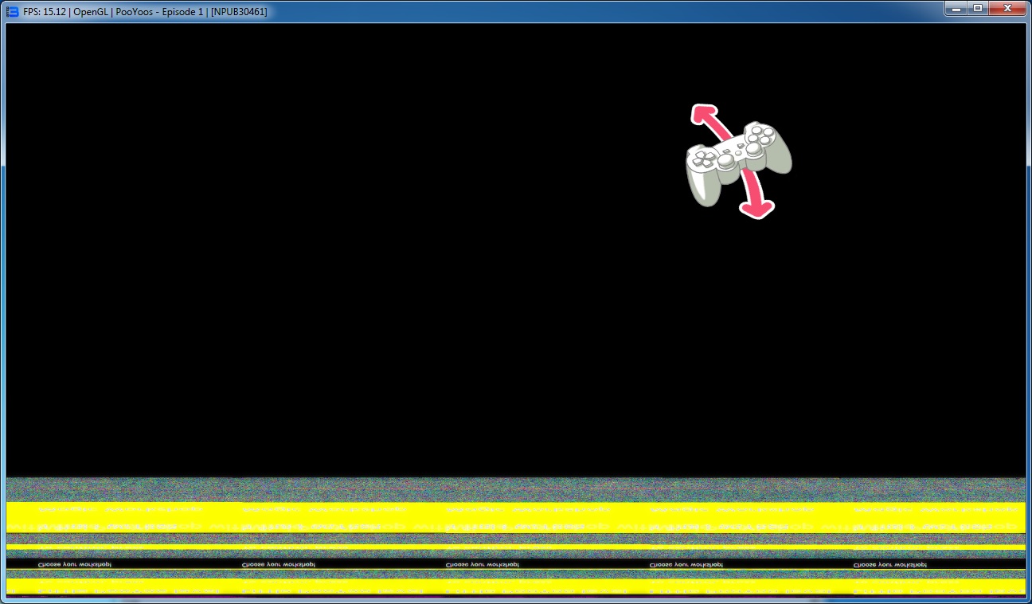Click the RPCS3 app icon in title bar

pyautogui.click(x=12, y=11)
